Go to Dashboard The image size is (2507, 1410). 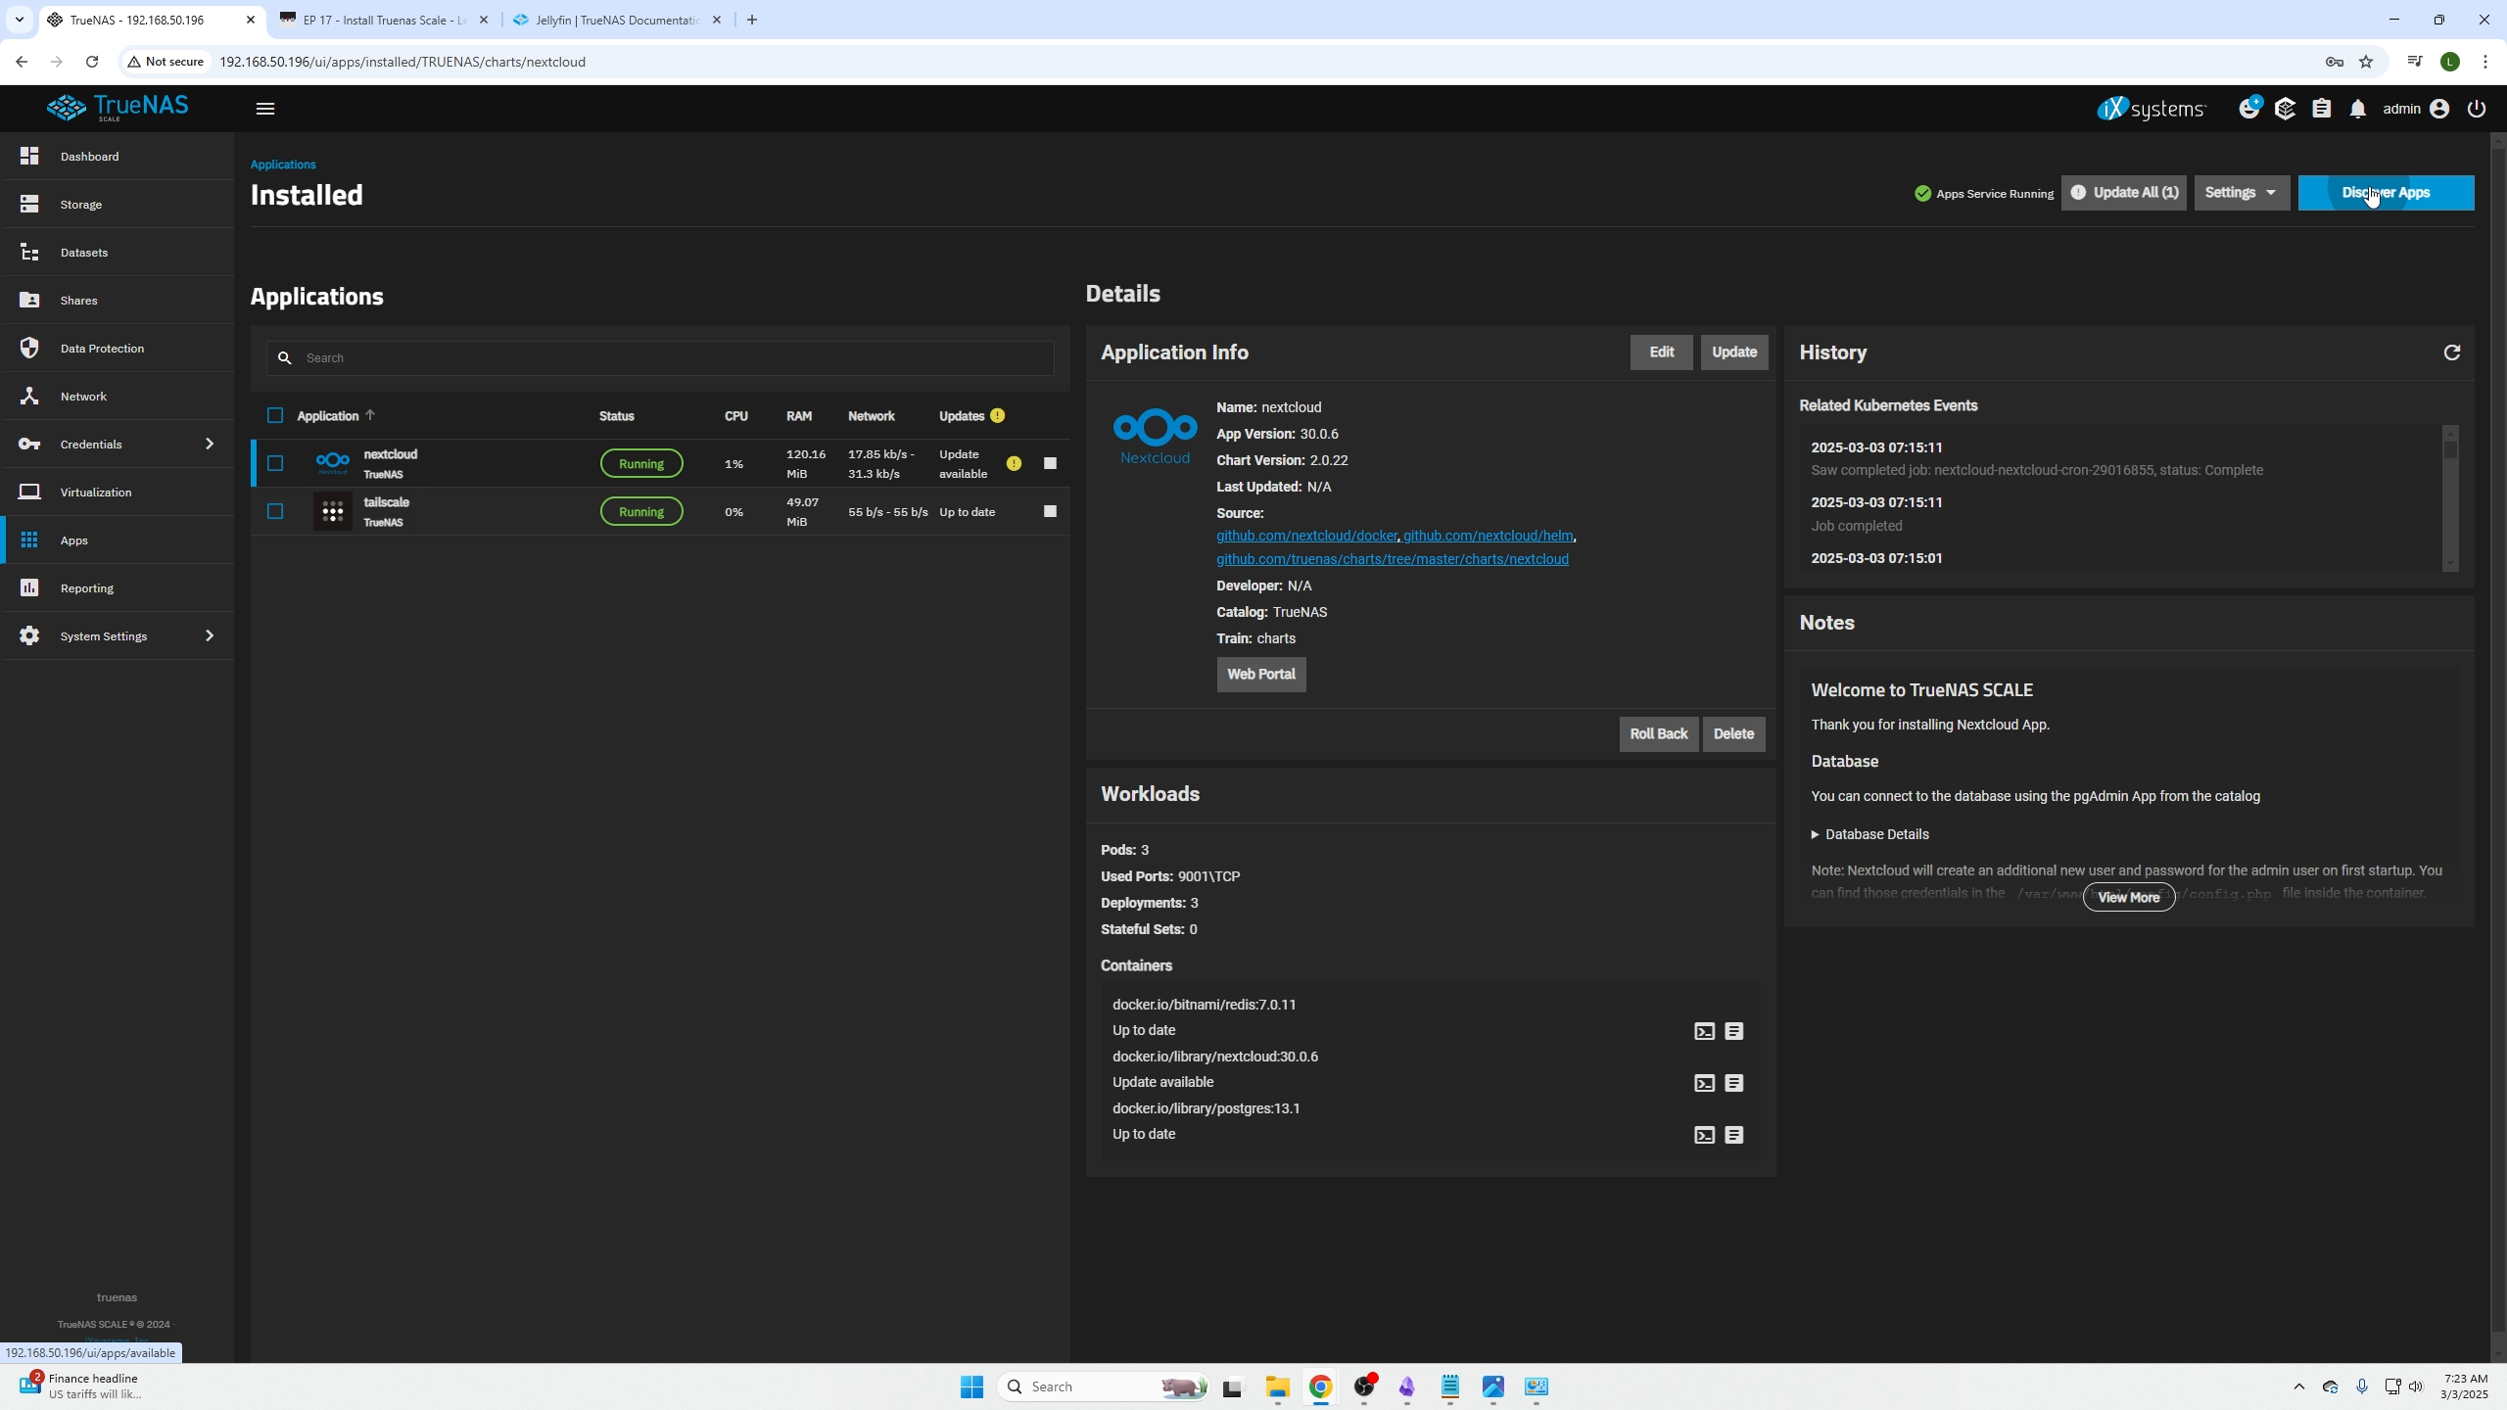[118, 157]
